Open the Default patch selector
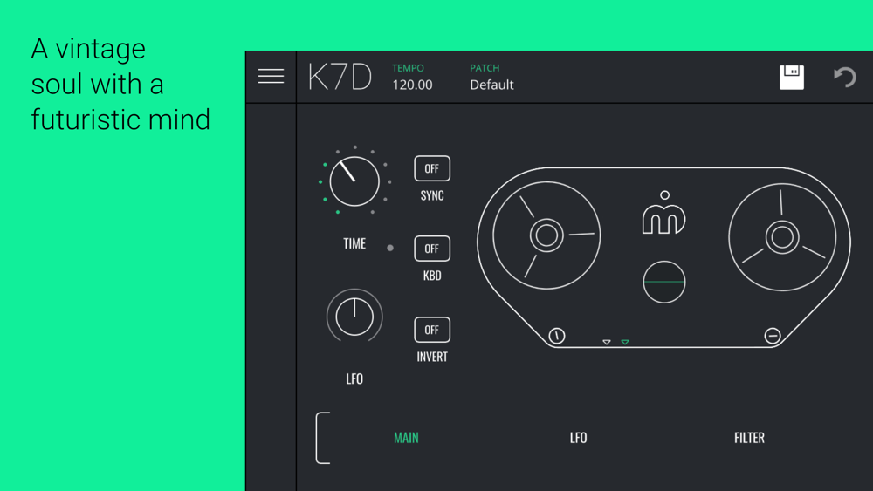Screen dimensions: 873x491 click(x=491, y=85)
